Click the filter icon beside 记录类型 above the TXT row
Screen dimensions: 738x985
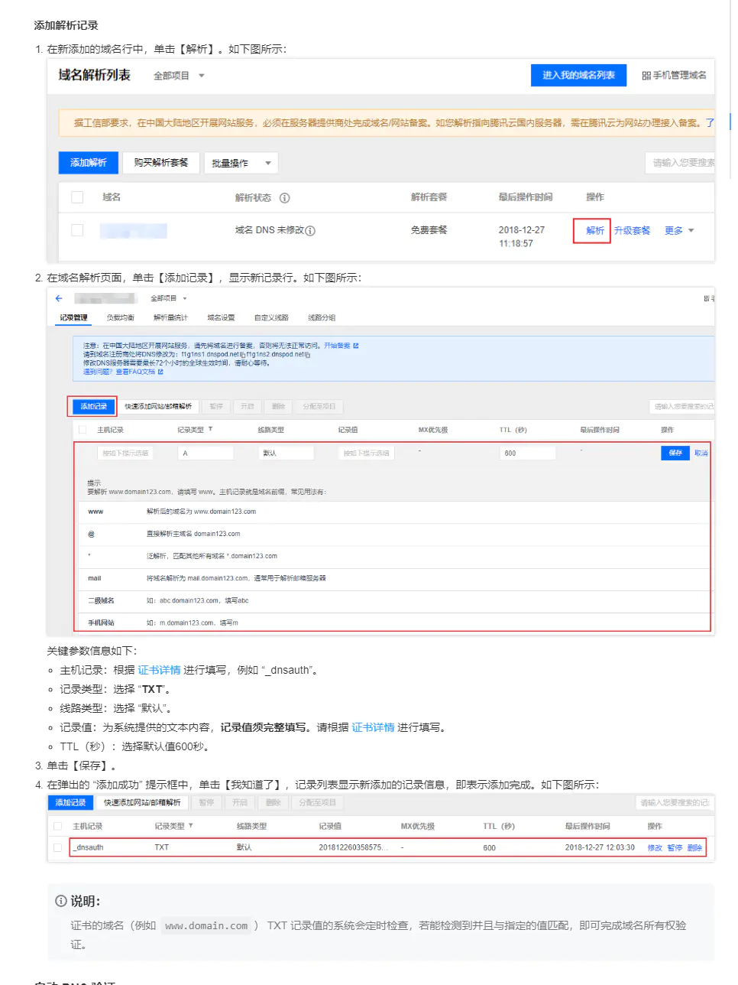[x=190, y=826]
